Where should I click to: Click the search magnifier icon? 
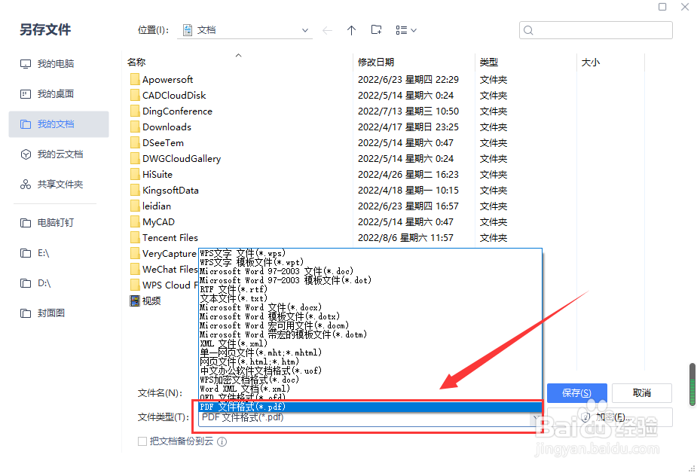click(x=527, y=29)
